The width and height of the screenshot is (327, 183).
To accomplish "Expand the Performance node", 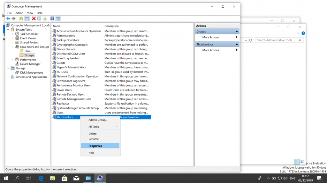I will point(12,60).
